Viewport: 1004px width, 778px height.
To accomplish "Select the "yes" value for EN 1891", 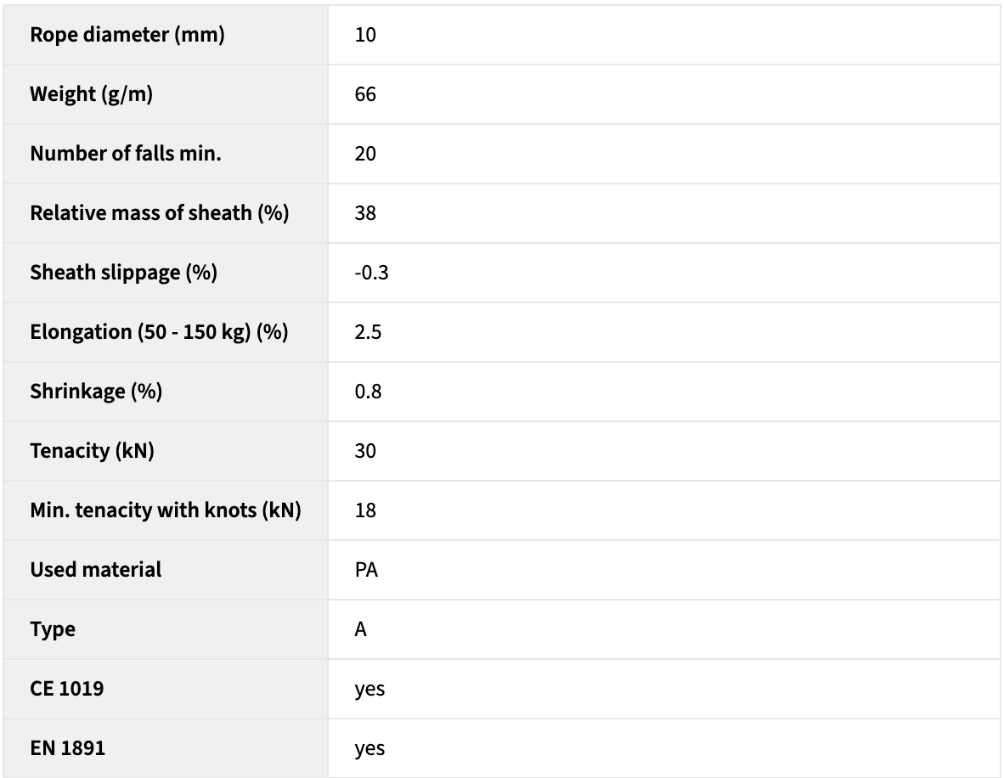I will tap(369, 748).
